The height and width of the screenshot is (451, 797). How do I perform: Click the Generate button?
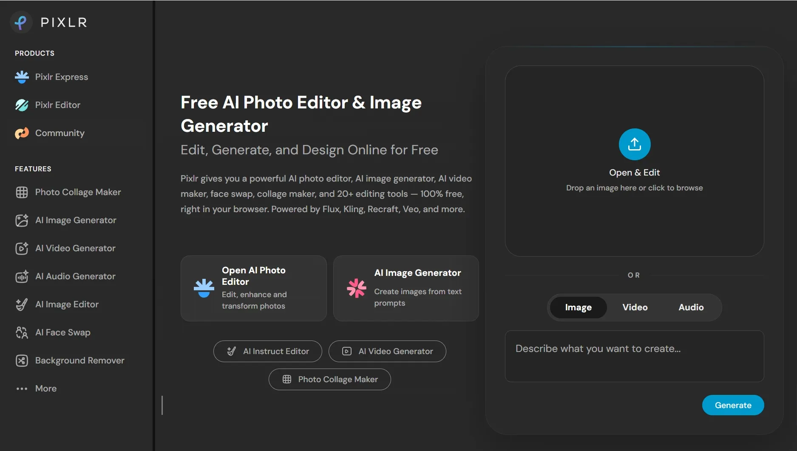[733, 405]
